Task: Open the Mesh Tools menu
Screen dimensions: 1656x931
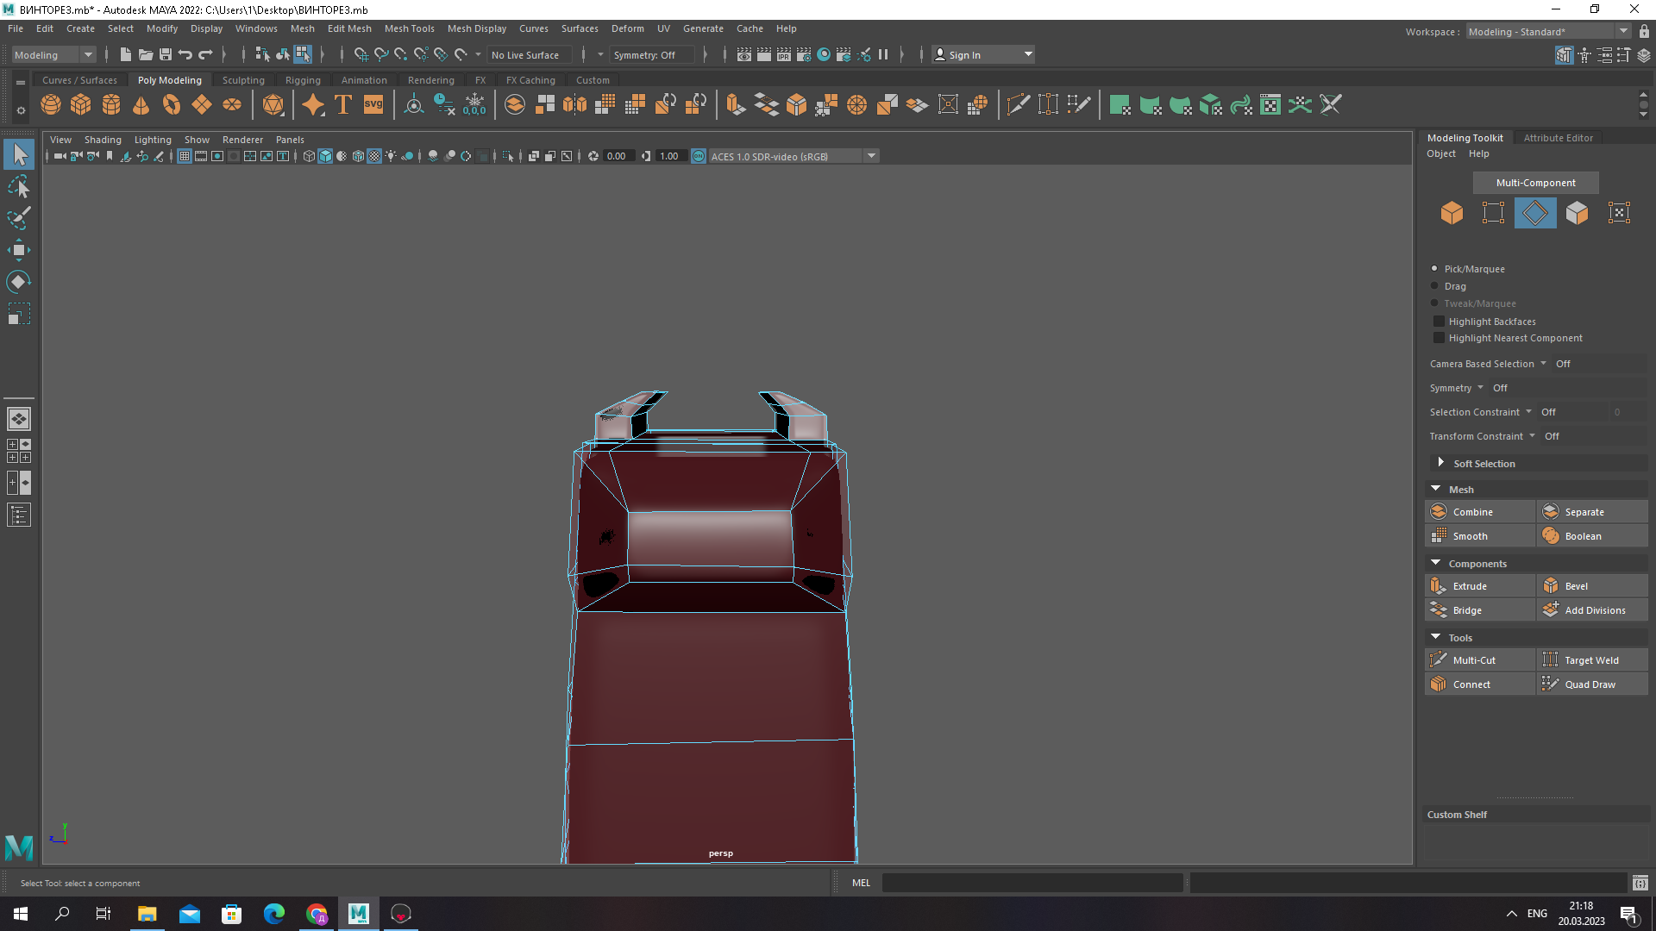Action: coord(409,28)
